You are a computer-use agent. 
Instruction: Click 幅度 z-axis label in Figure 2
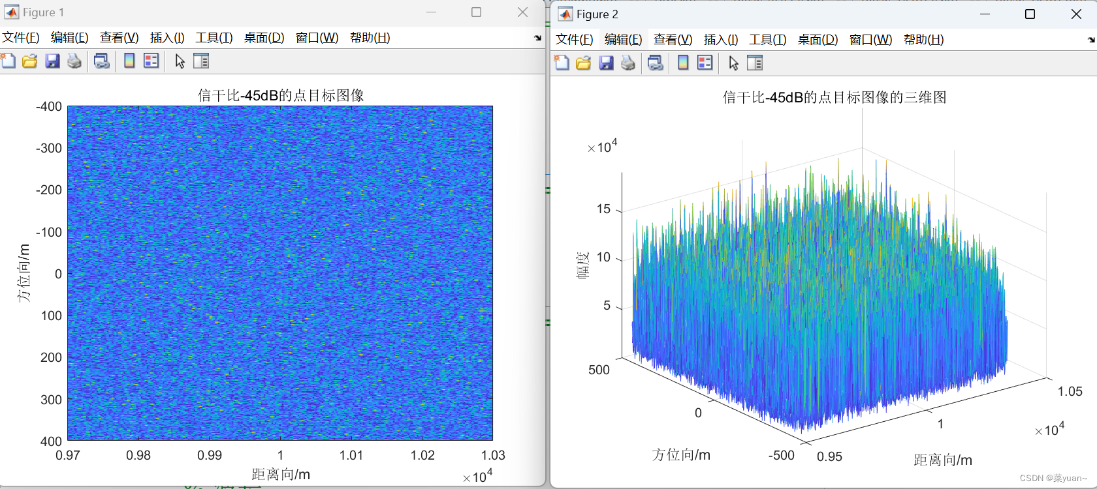[x=583, y=265]
